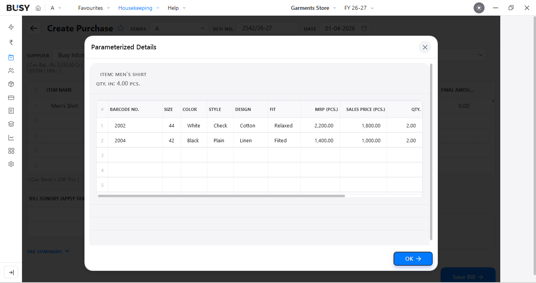The height and width of the screenshot is (283, 536).
Task: Click the Barcode No. column header
Action: (x=135, y=109)
